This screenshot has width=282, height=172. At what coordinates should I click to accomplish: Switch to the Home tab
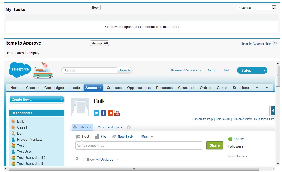point(15,88)
